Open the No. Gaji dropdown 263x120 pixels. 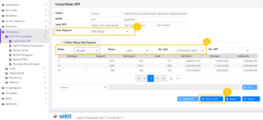point(190,50)
